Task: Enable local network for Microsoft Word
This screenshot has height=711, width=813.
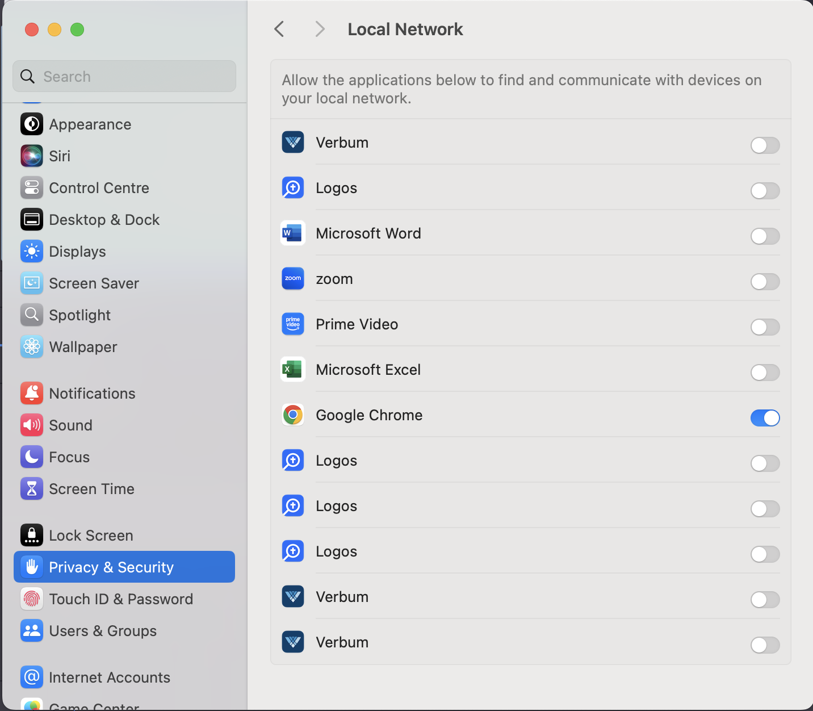Action: [765, 236]
